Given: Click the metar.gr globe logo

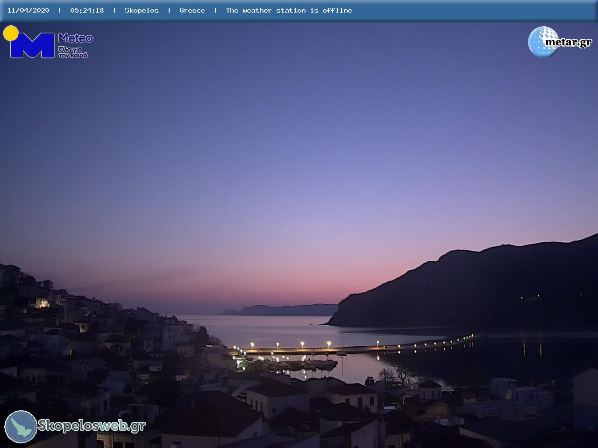Looking at the screenshot, I should (543, 42).
